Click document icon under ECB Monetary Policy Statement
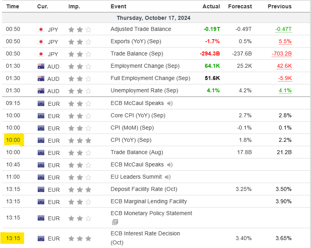311x248 pixels. pos(115,222)
